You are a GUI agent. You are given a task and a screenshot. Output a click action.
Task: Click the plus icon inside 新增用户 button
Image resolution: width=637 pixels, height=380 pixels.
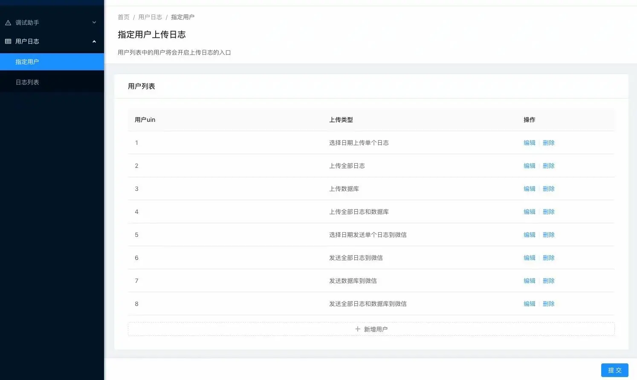click(358, 329)
